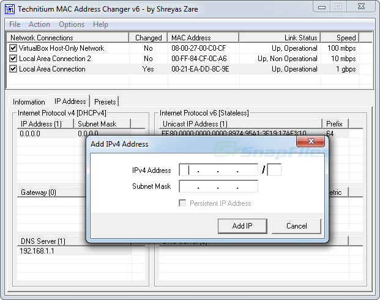Tick the Persistent IP Address checkbox
Viewport: 380px width, 300px height.
click(182, 203)
